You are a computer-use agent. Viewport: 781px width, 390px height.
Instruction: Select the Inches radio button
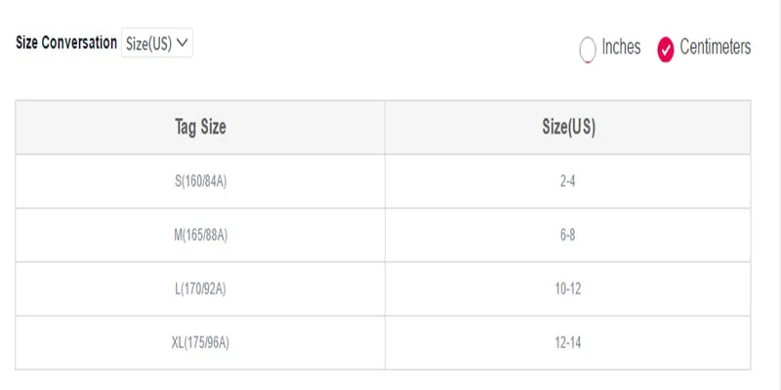click(x=588, y=50)
